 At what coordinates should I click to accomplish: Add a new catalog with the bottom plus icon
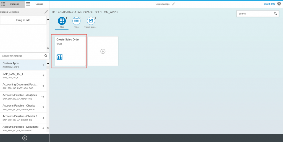point(25,138)
